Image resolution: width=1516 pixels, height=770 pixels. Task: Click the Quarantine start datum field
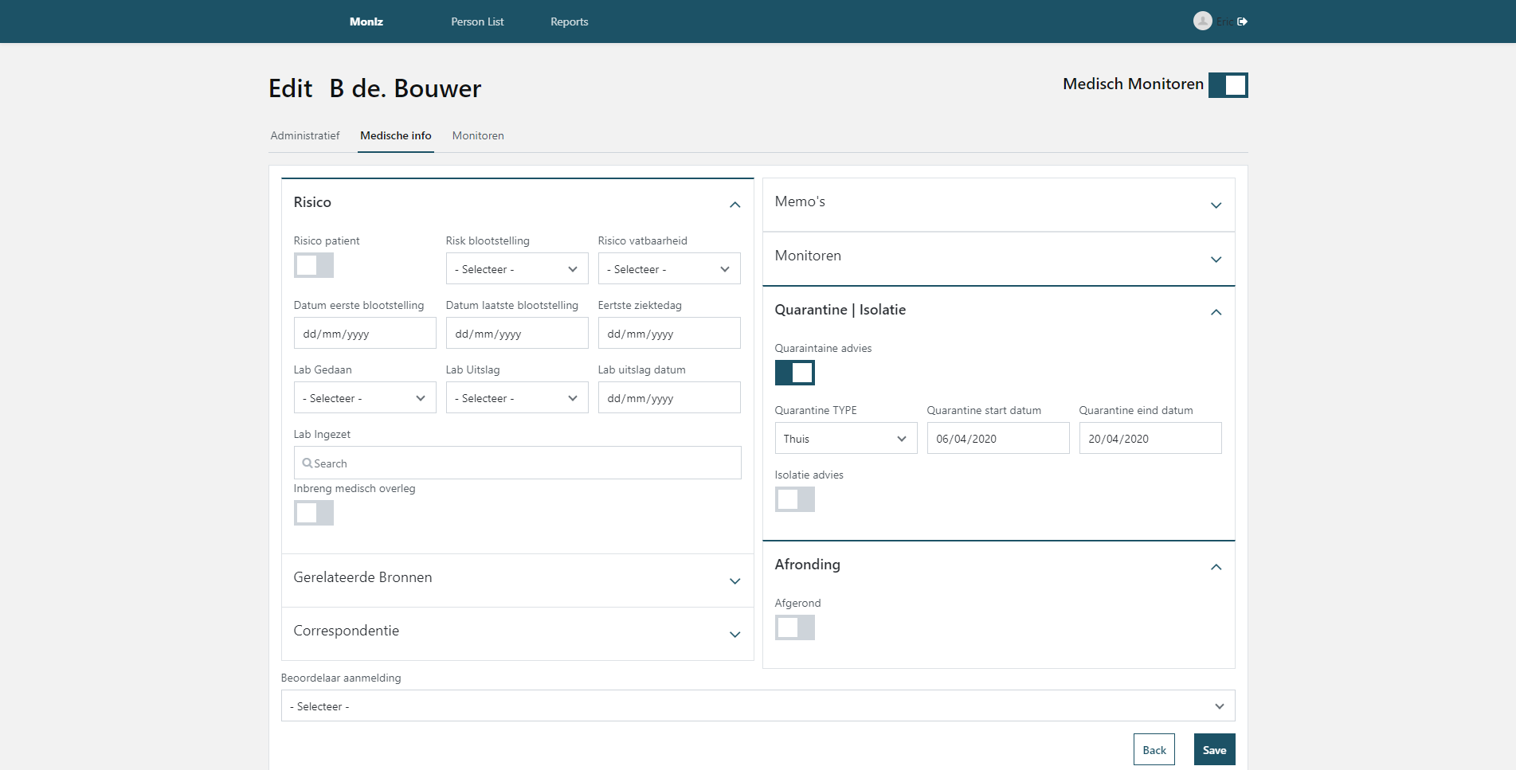pyautogui.click(x=998, y=439)
